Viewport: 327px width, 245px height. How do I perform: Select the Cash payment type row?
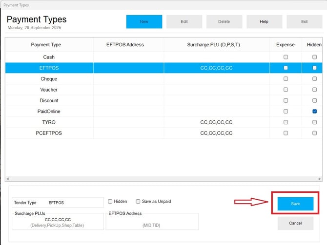coord(163,57)
